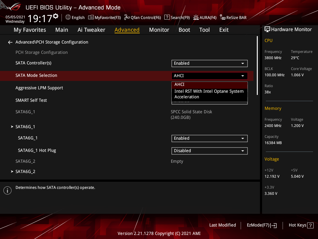Switch to the Boot tab
This screenshot has width=318, height=239.
point(184,30)
